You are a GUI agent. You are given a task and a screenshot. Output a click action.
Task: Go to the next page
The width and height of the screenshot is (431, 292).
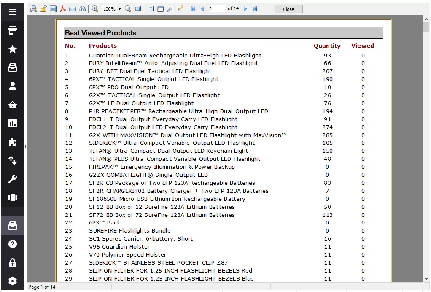(245, 9)
